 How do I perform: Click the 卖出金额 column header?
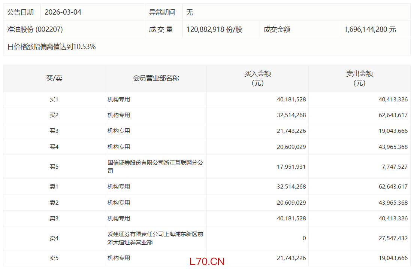click(x=359, y=78)
